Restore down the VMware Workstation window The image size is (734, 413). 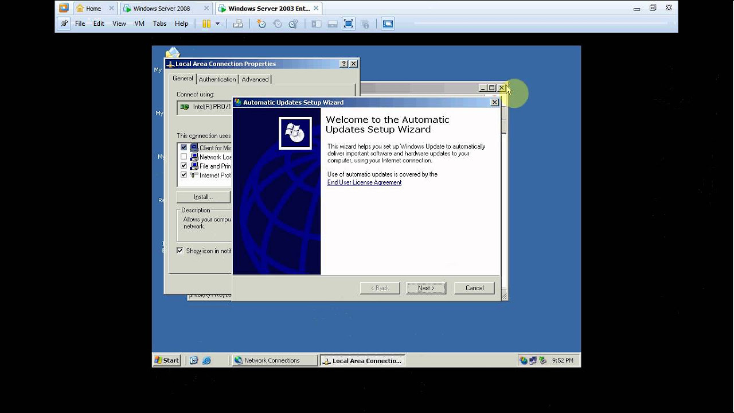(653, 8)
